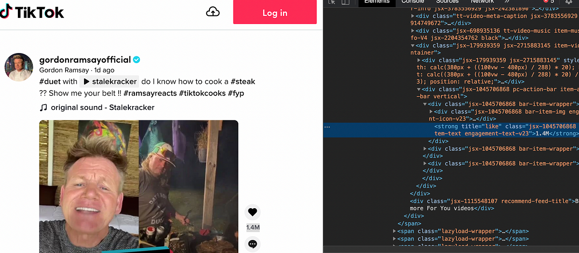Switch to the Sources tab
Image resolution: width=579 pixels, height=253 pixels.
(x=448, y=2)
